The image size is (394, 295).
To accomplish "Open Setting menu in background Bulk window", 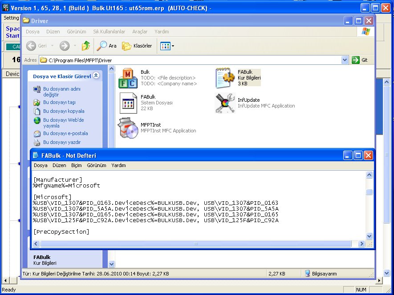I will (x=11, y=18).
